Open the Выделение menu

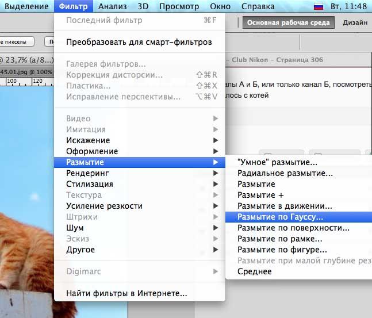click(26, 6)
